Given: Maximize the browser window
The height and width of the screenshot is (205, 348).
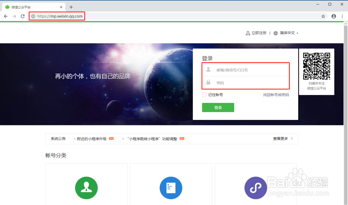Looking at the screenshot, I should [x=330, y=4].
